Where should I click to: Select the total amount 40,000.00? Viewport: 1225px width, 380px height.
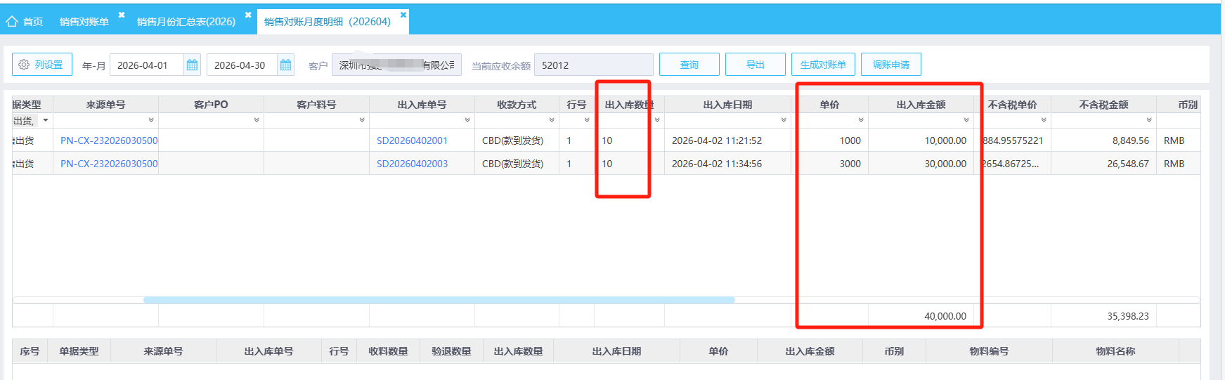[x=945, y=316]
